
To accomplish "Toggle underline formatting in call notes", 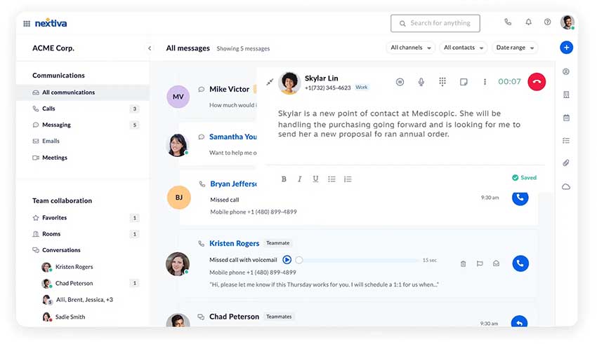I will tap(315, 179).
